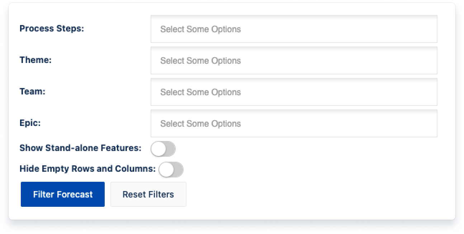
Task: Open the Epic multi-select field
Action: click(294, 123)
